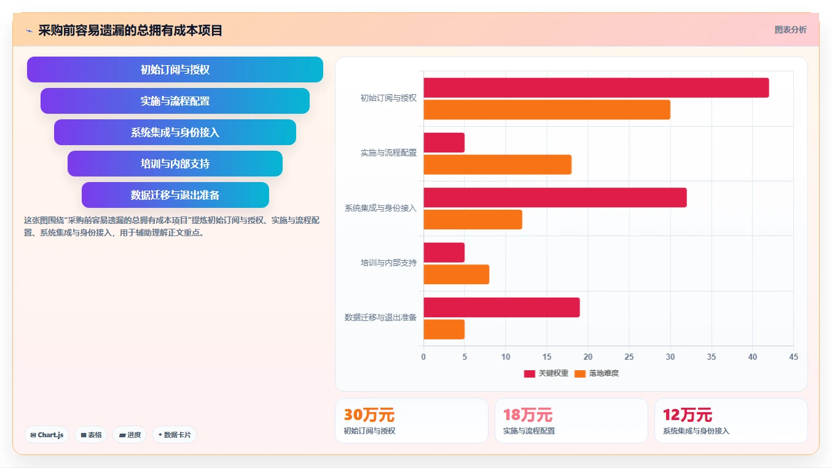Click the red 关键权重 bar for 数据迁移与退出准备
832x468 pixels.
pos(501,307)
